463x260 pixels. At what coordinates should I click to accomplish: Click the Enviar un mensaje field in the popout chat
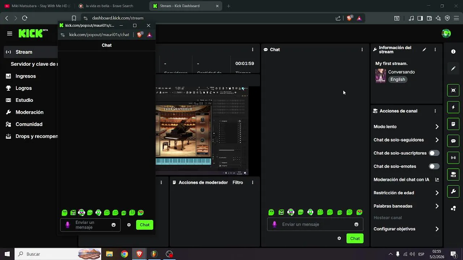[x=90, y=225]
